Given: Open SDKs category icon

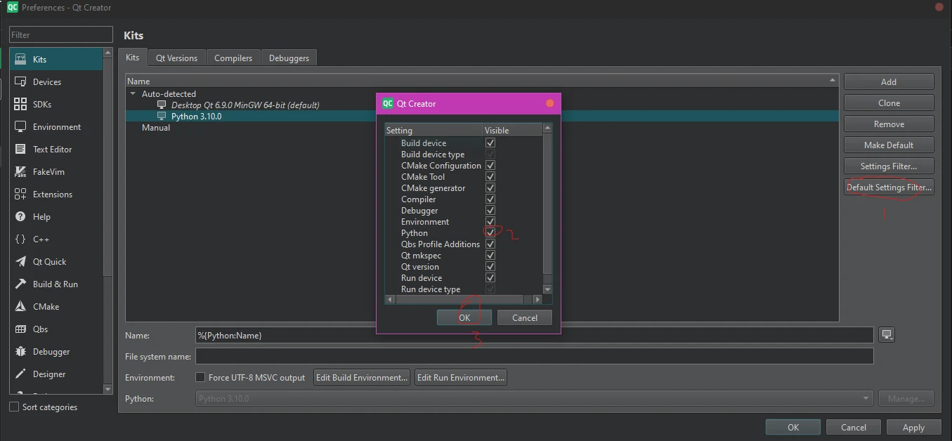Looking at the screenshot, I should (20, 105).
